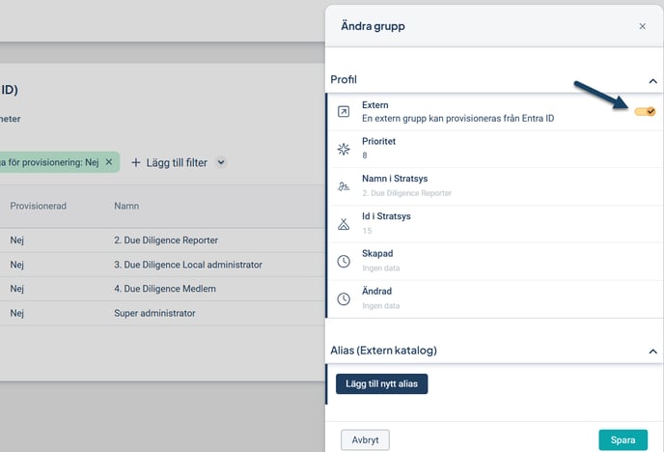The height and width of the screenshot is (452, 664).
Task: Click the Ändrad clock icon
Action: [344, 298]
